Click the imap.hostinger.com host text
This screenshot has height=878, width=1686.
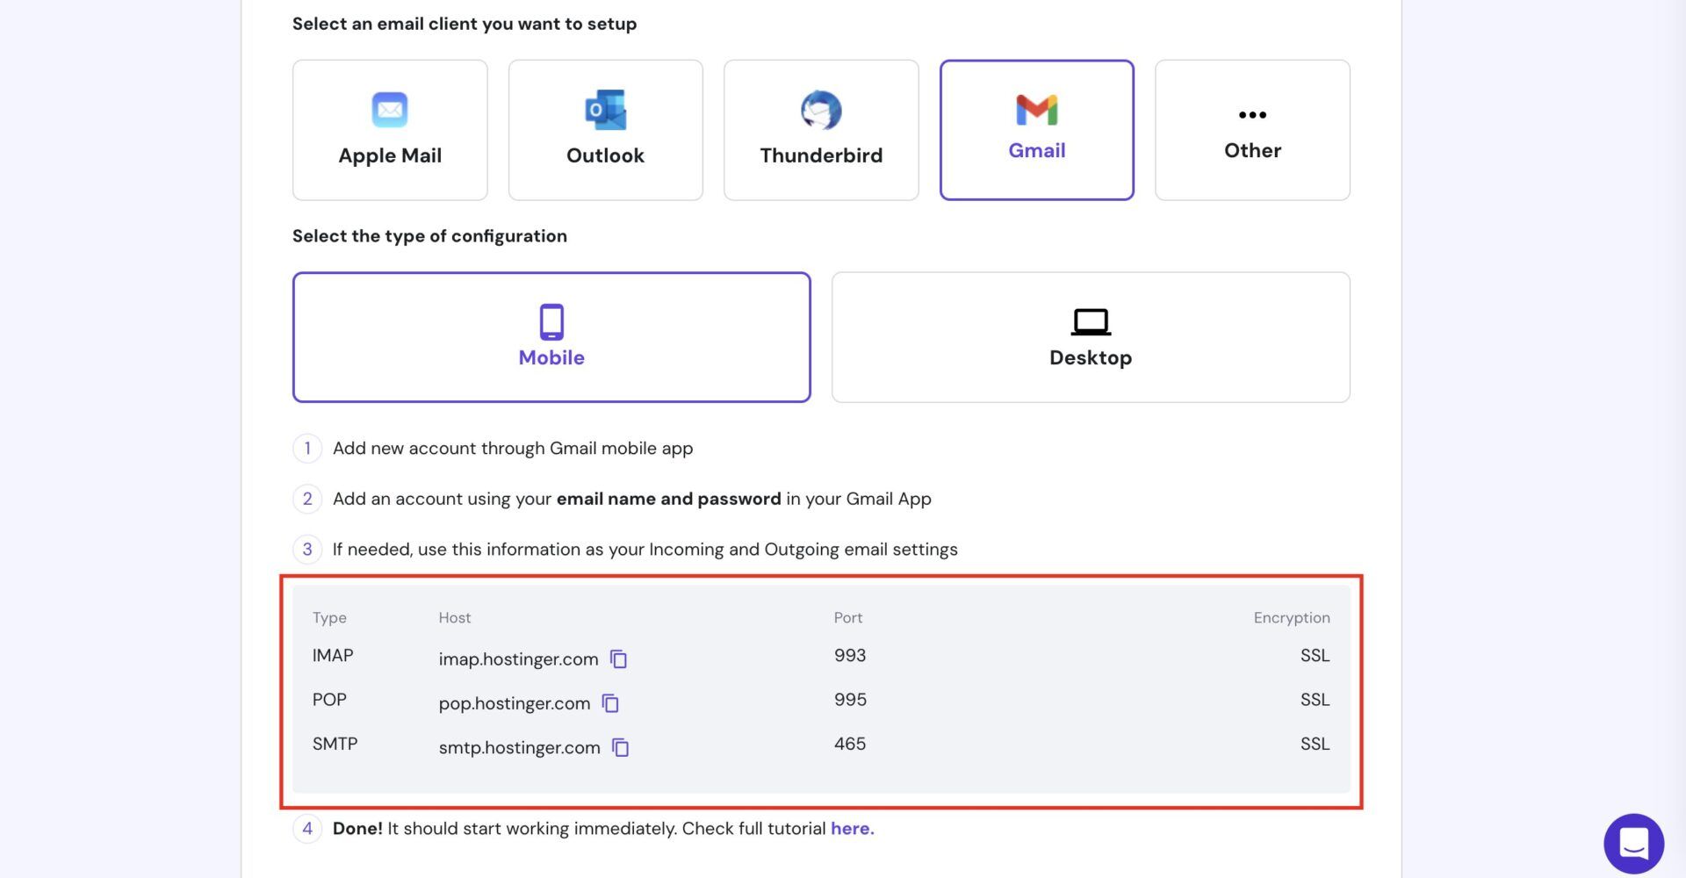click(x=518, y=659)
